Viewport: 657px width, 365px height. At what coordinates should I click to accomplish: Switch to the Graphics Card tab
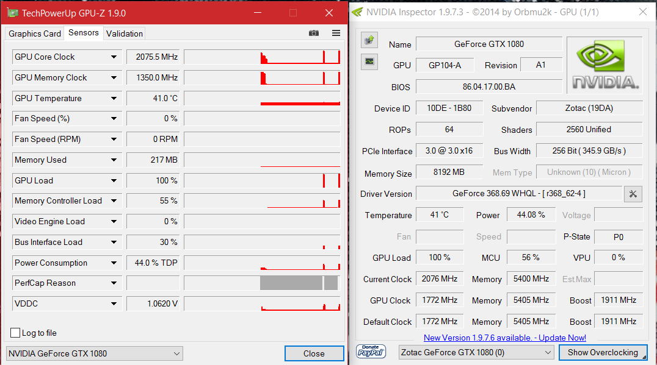click(x=34, y=34)
